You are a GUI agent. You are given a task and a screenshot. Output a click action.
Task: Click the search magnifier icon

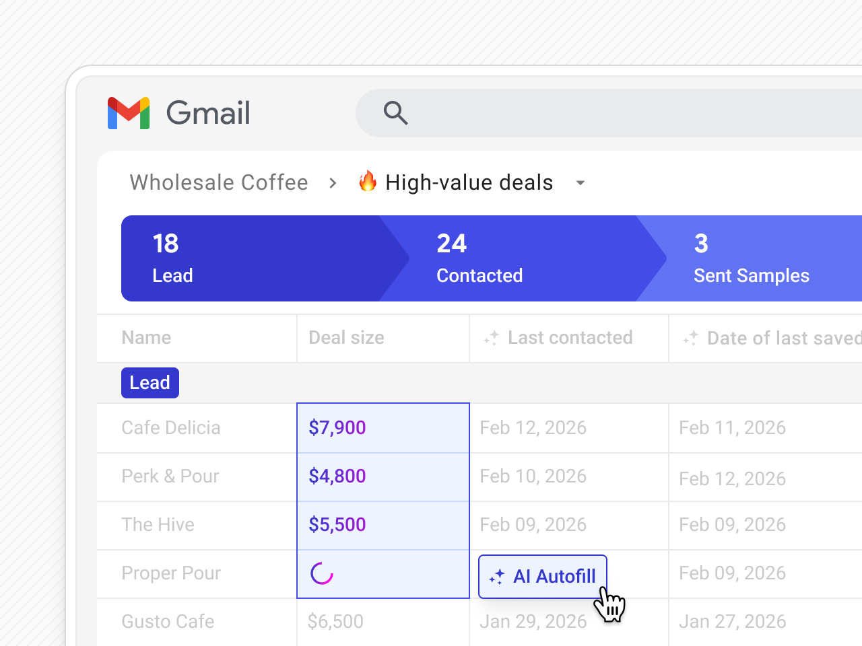(x=395, y=113)
